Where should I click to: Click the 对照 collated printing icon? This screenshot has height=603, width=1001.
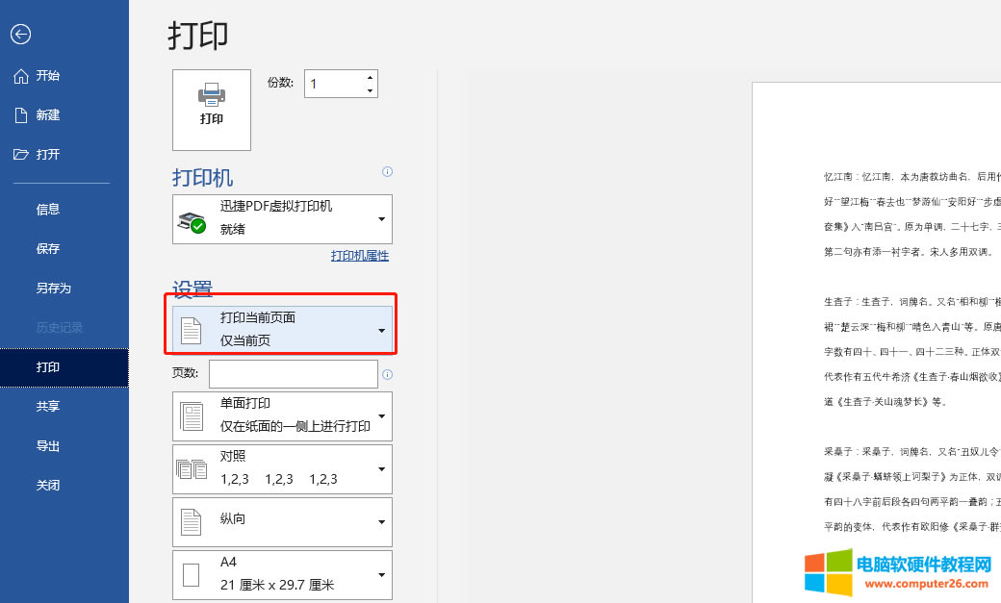coord(192,468)
